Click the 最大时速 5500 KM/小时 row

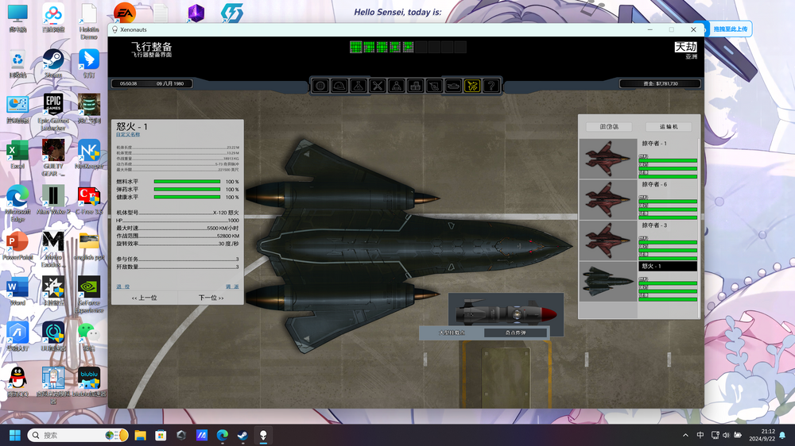(177, 228)
